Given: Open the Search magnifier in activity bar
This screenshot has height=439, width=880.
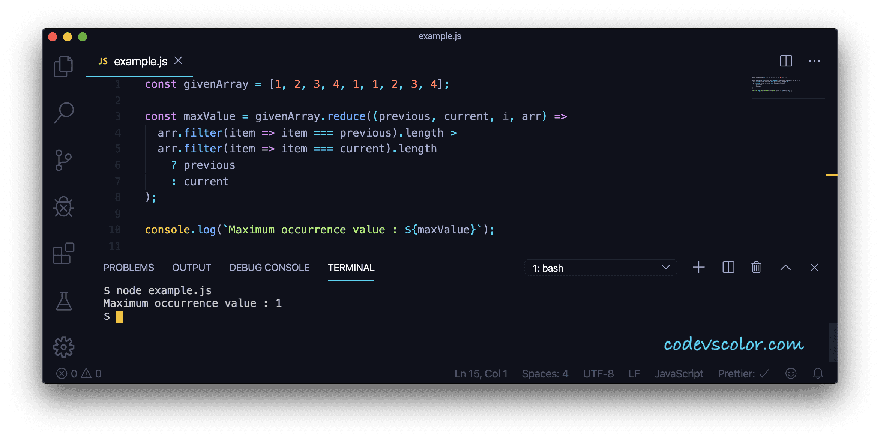Looking at the screenshot, I should [x=64, y=113].
